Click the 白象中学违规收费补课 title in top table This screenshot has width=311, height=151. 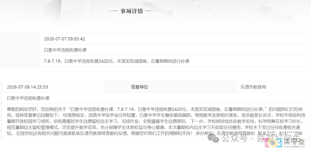click(x=65, y=50)
